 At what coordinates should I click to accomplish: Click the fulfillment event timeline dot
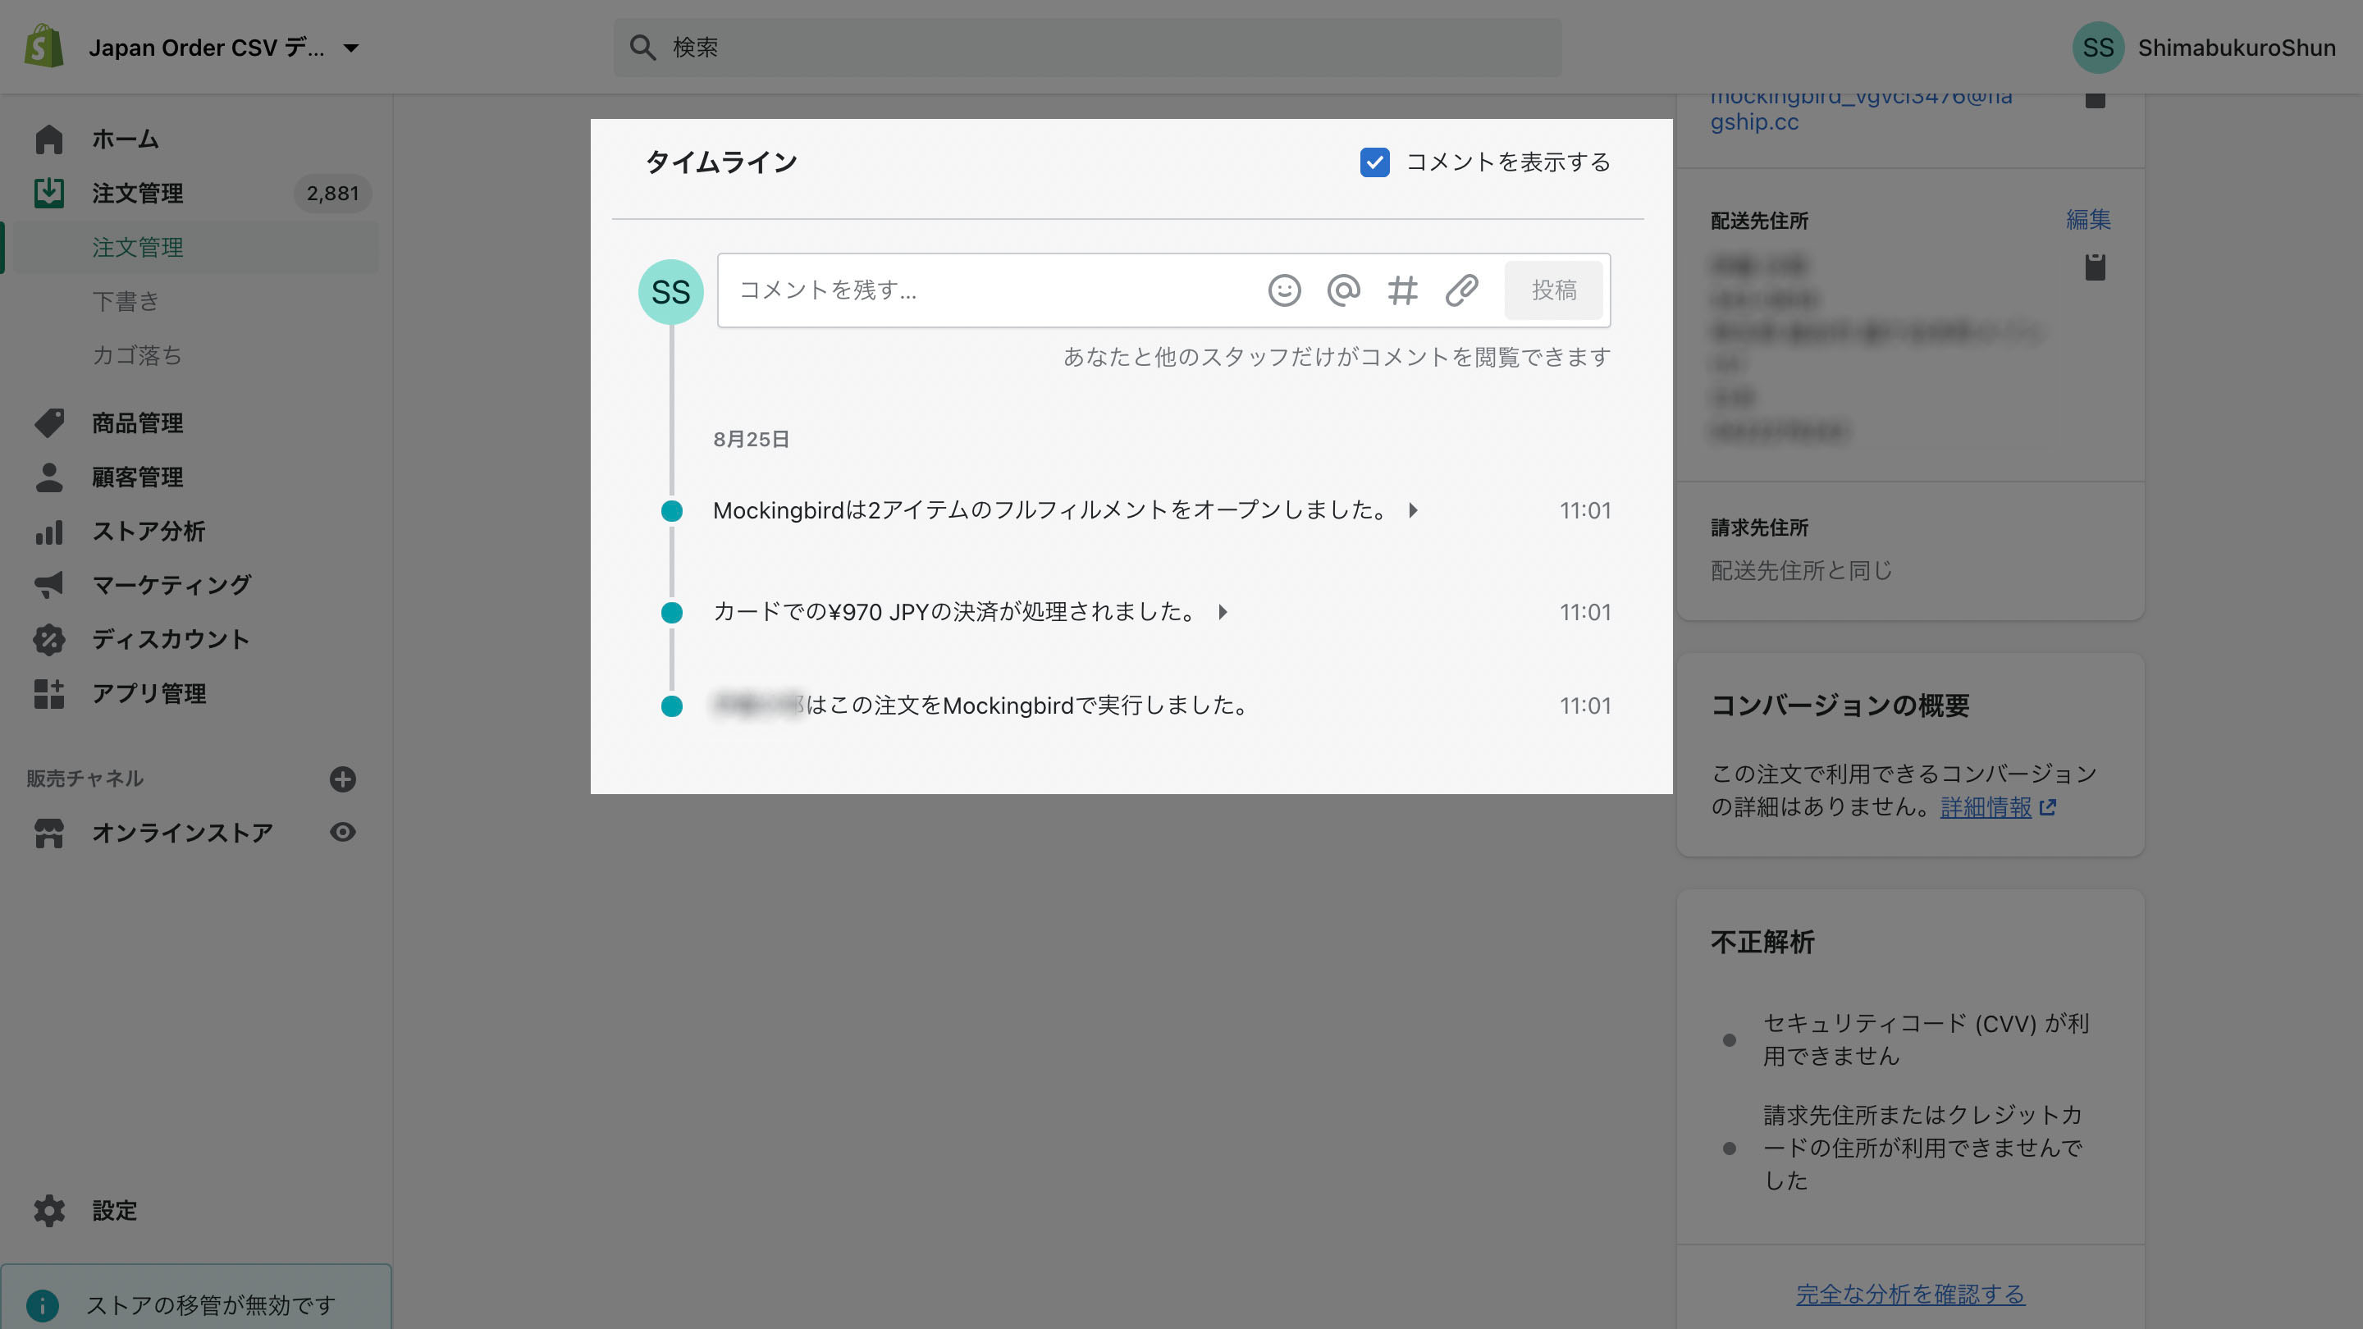(671, 511)
